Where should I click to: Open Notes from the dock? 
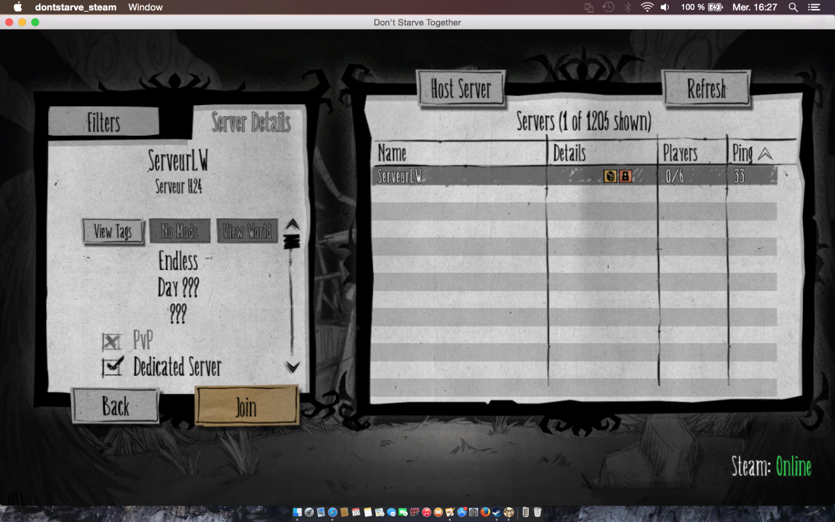(368, 512)
